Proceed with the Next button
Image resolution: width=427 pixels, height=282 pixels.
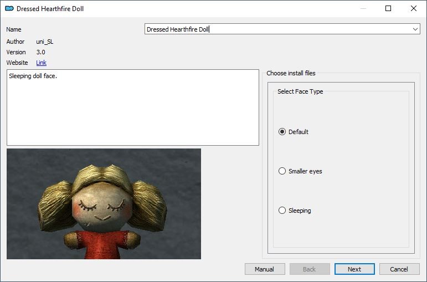(x=354, y=269)
